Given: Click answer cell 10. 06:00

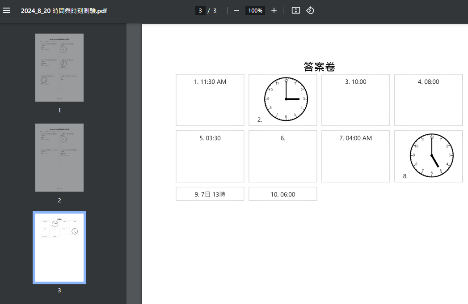Looking at the screenshot, I should (282, 194).
